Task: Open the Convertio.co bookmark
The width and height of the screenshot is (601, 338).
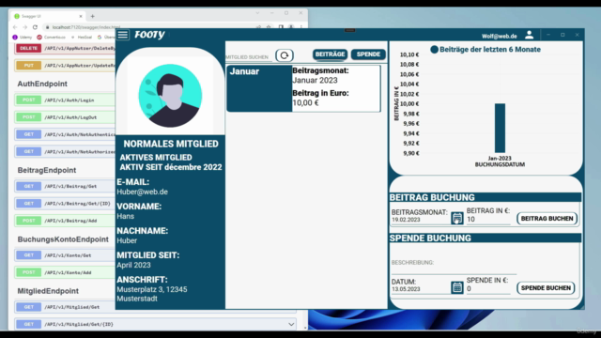Action: (x=52, y=38)
